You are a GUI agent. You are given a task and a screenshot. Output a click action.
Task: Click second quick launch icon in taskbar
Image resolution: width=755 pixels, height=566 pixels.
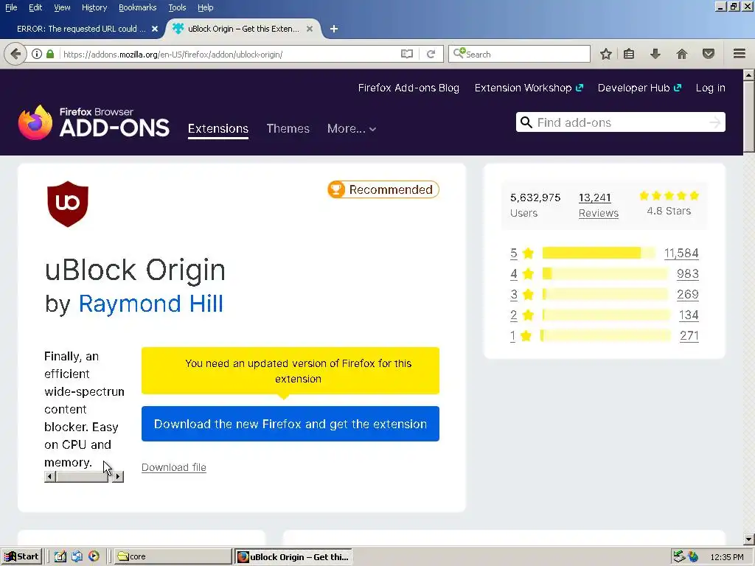click(x=77, y=556)
